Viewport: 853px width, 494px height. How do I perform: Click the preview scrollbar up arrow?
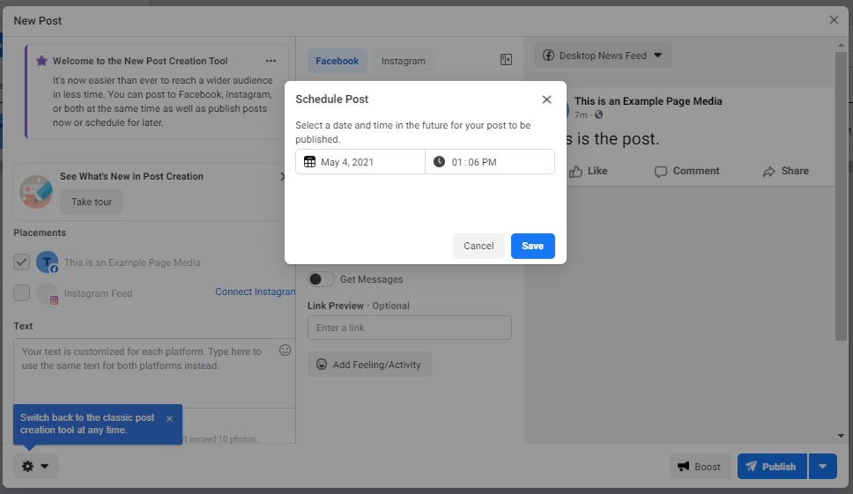[841, 45]
